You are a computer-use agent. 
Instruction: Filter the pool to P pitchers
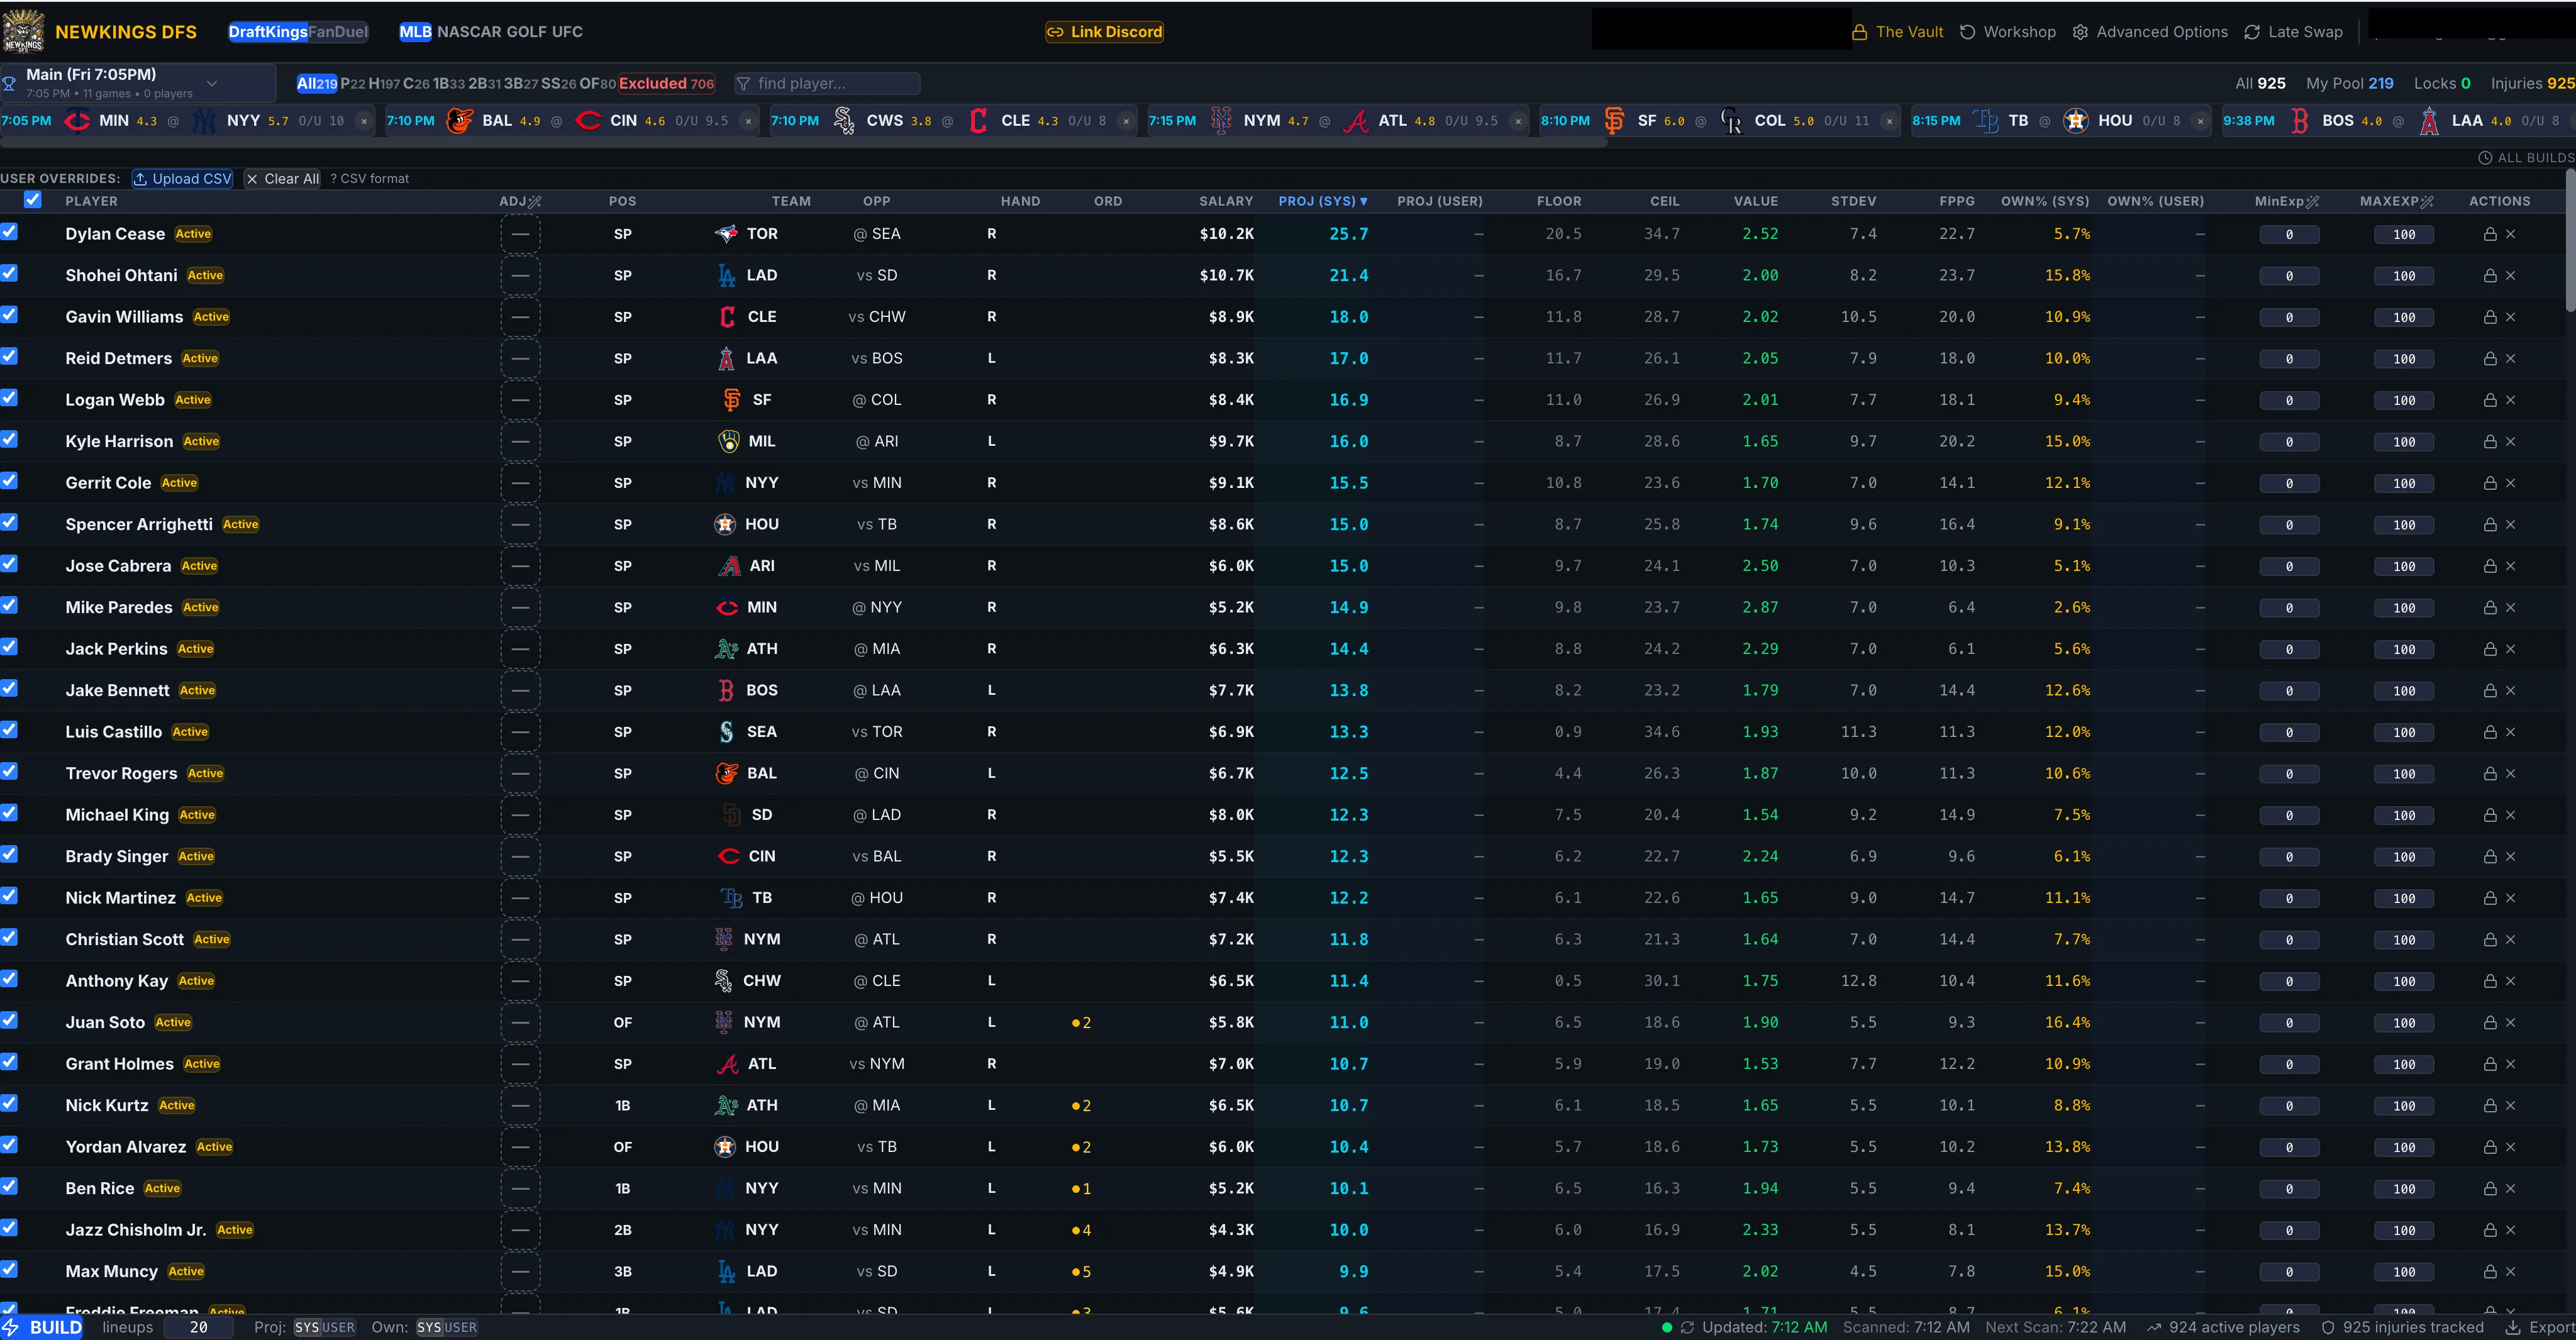(353, 84)
